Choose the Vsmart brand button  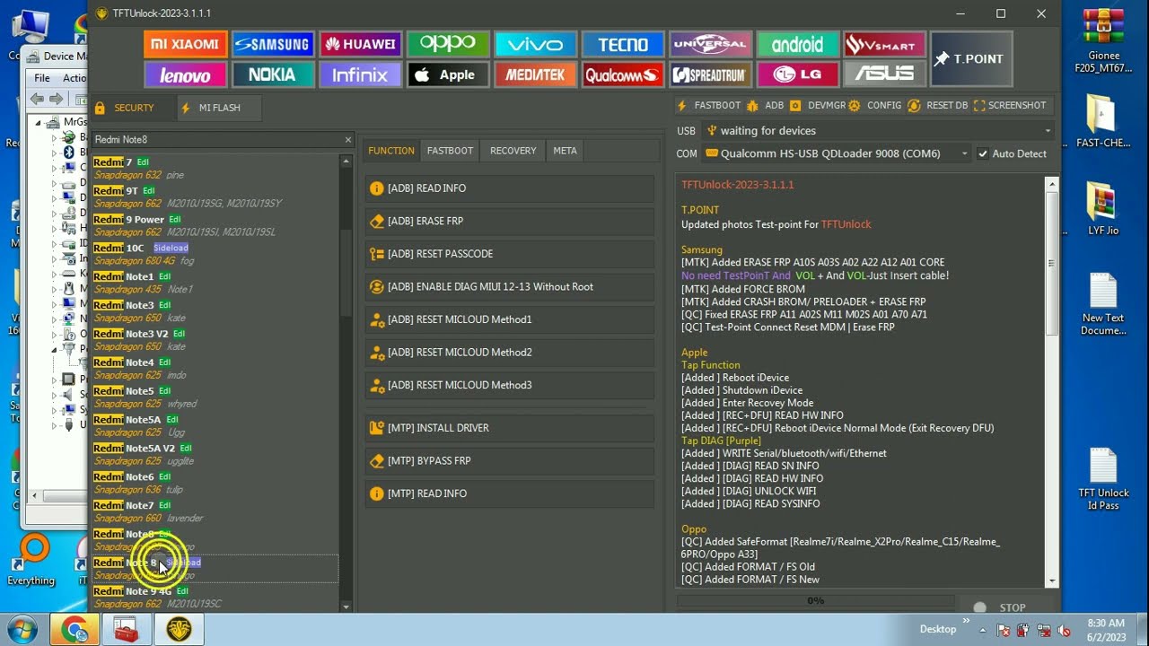[885, 44]
